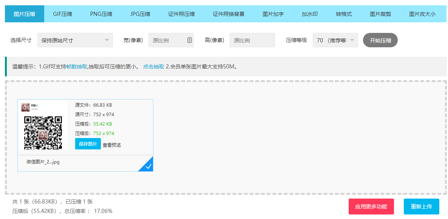Go to the 图片加字 tab

click(x=273, y=14)
